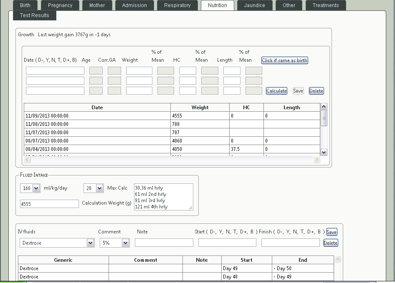Image resolution: width=395 pixels, height=283 pixels.
Task: Switch to the Jaundice tab
Action: pyautogui.click(x=254, y=5)
